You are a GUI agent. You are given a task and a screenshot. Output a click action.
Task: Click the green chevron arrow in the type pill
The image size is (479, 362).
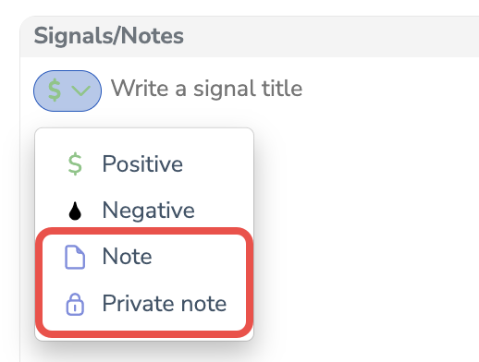tap(80, 90)
